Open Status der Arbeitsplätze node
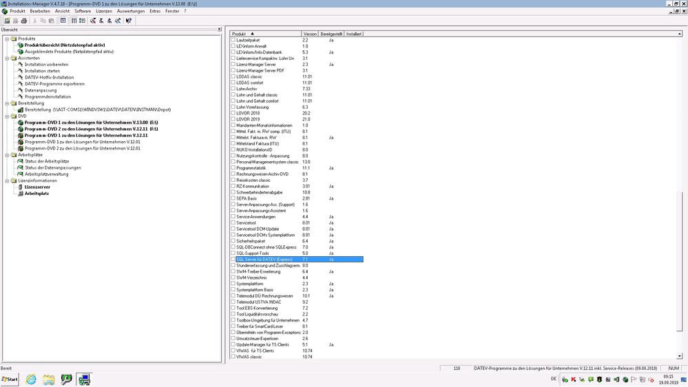Screen dimensions: 688x387 (x=47, y=161)
